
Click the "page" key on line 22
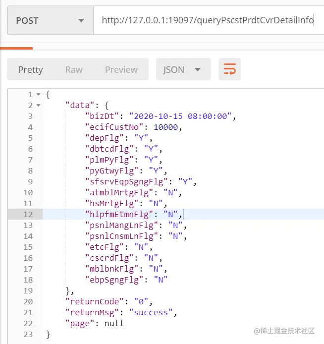tap(80, 324)
